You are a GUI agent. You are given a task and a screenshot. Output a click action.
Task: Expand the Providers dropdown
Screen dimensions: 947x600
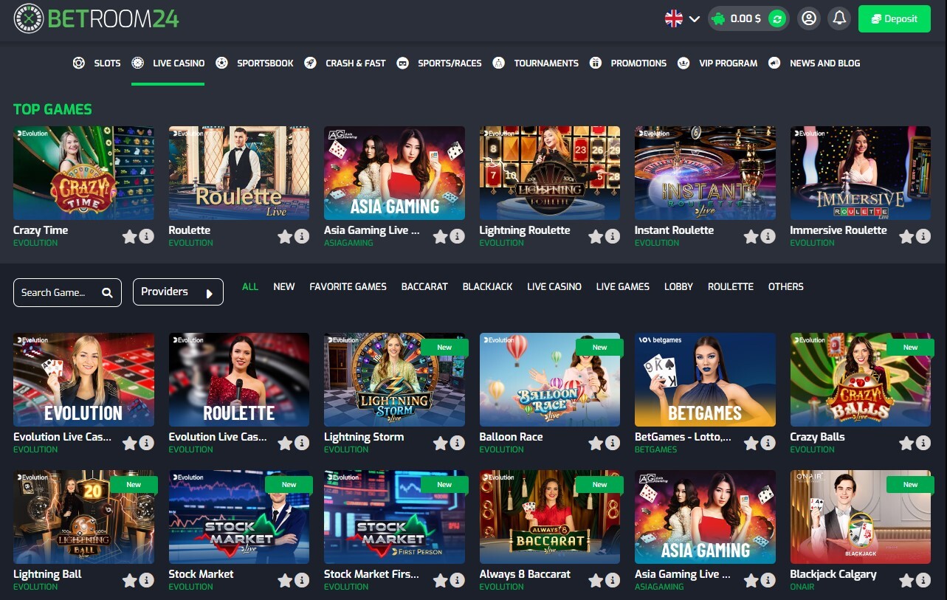[178, 292]
